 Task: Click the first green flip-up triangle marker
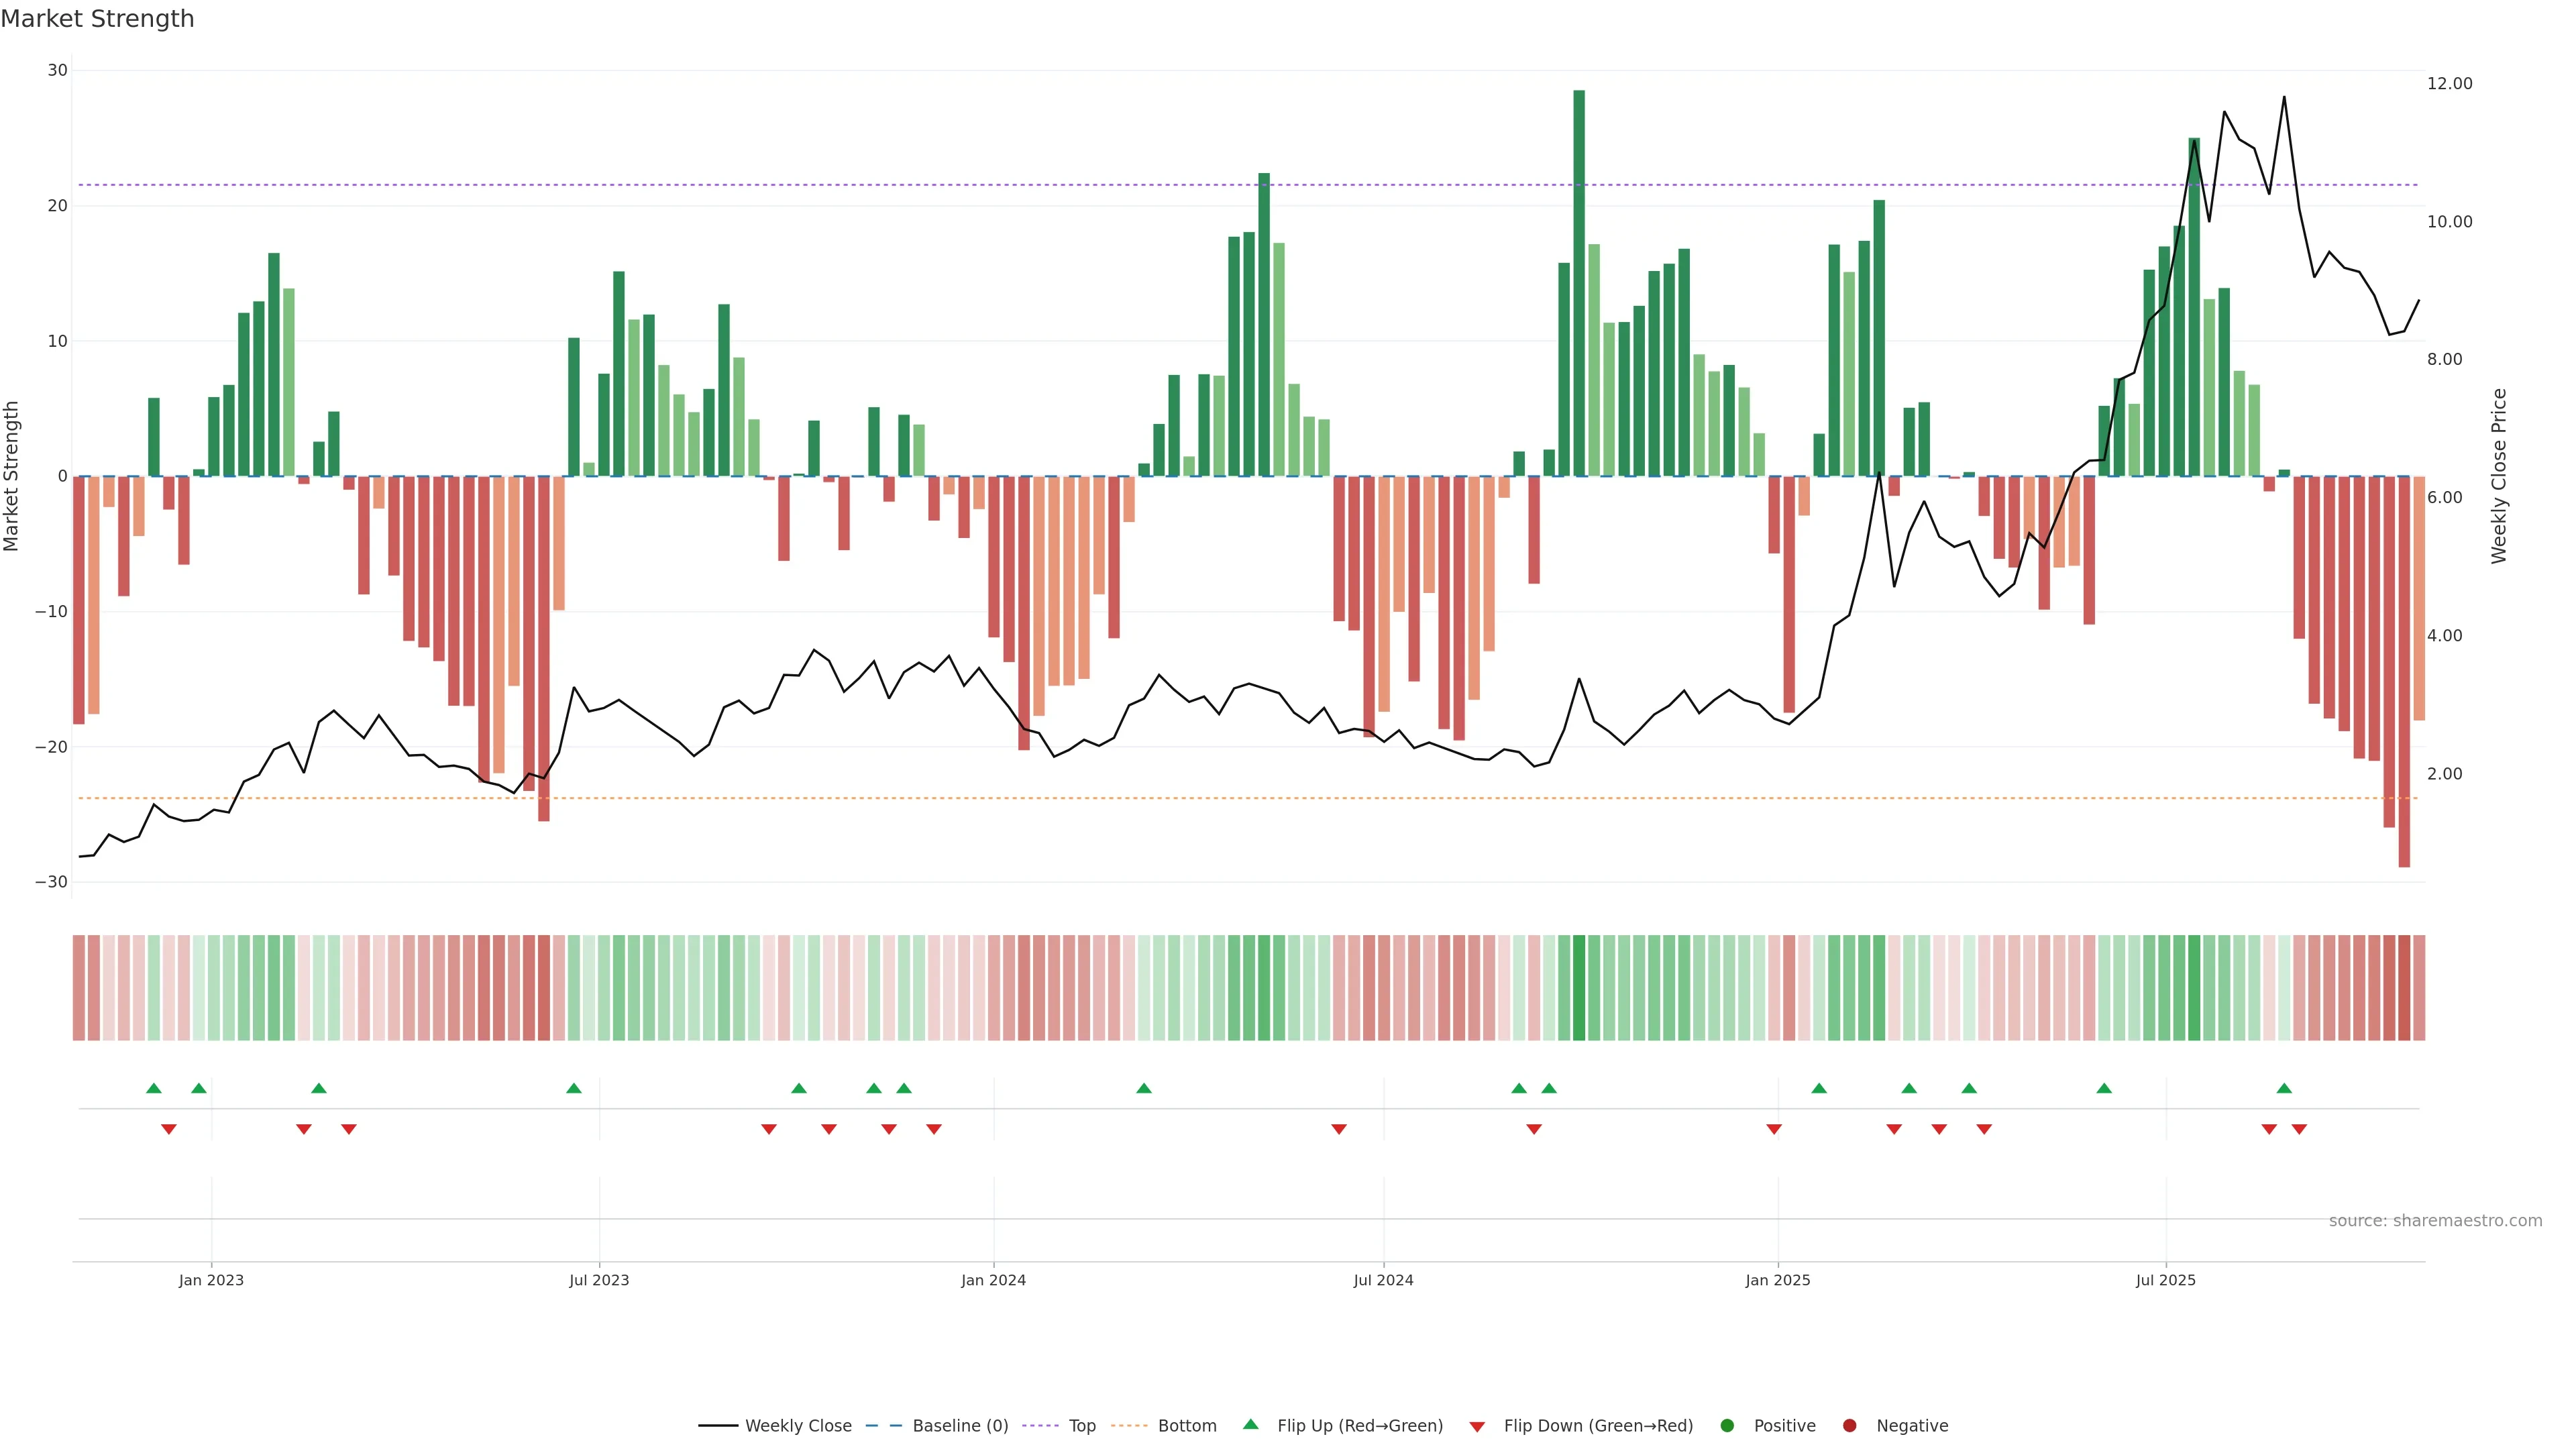click(x=154, y=1088)
